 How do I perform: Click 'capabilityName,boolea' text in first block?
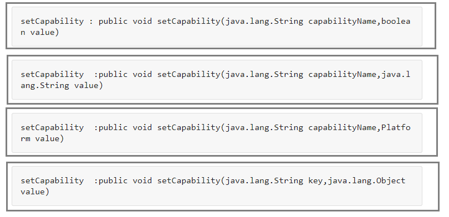359,22
